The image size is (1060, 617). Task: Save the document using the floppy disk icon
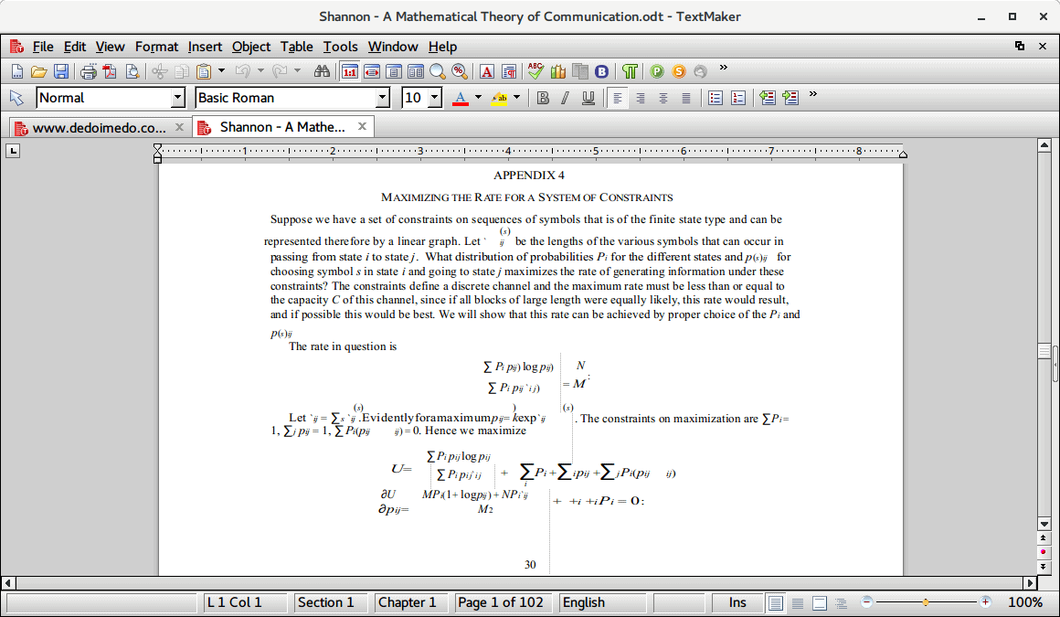[x=61, y=71]
